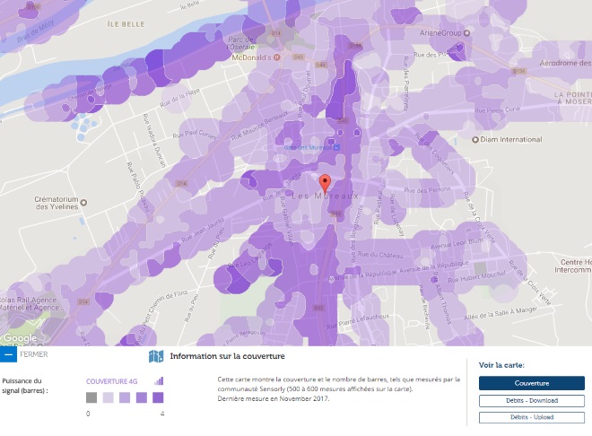Click the Les Mureaux town label
The height and width of the screenshot is (436, 592).
point(323,196)
